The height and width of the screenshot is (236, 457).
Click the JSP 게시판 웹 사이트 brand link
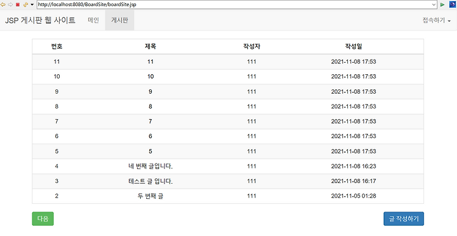[40, 20]
